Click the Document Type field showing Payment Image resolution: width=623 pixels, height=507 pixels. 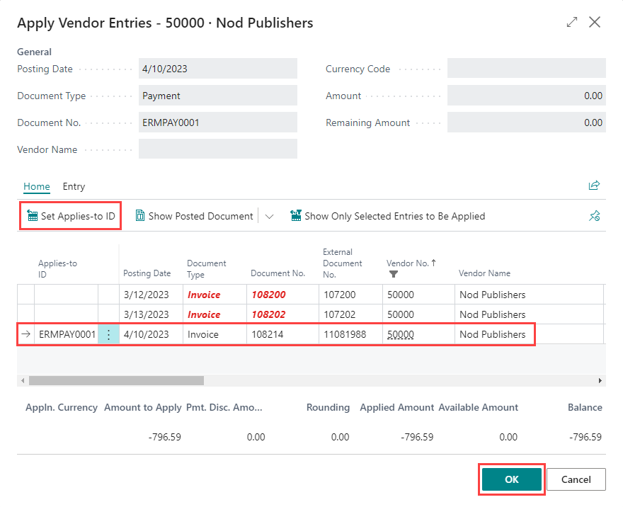pos(218,96)
